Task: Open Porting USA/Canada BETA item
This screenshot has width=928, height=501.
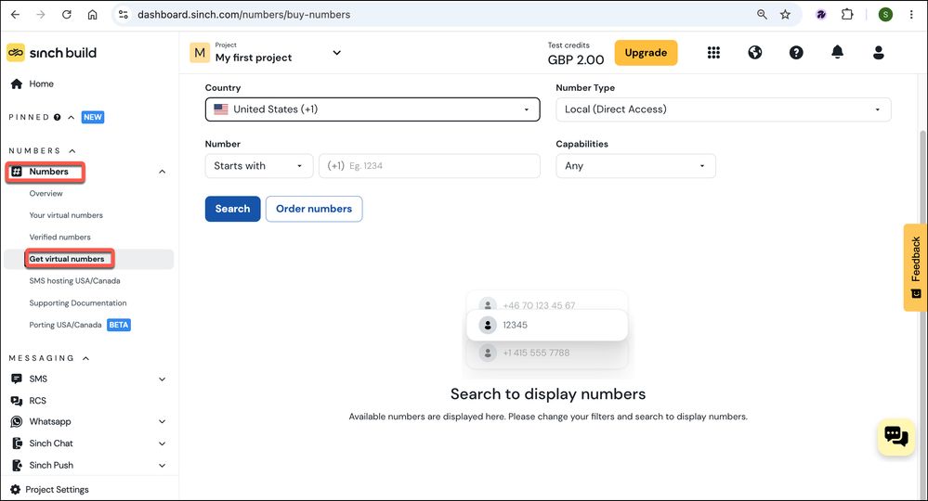Action: click(x=80, y=325)
